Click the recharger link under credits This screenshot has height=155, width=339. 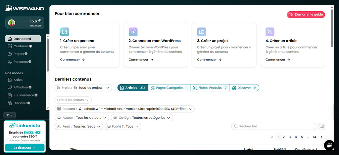[x=36, y=25]
